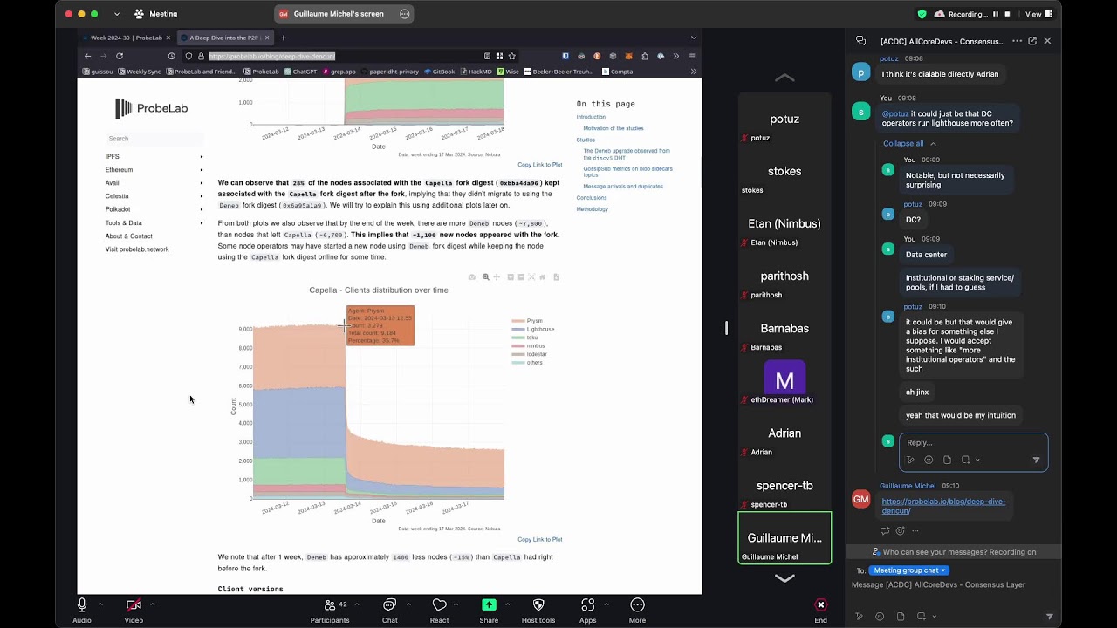
Task: Pause the recording
Action: click(995, 14)
